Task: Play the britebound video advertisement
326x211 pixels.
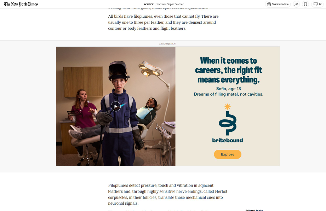Action: pyautogui.click(x=116, y=106)
